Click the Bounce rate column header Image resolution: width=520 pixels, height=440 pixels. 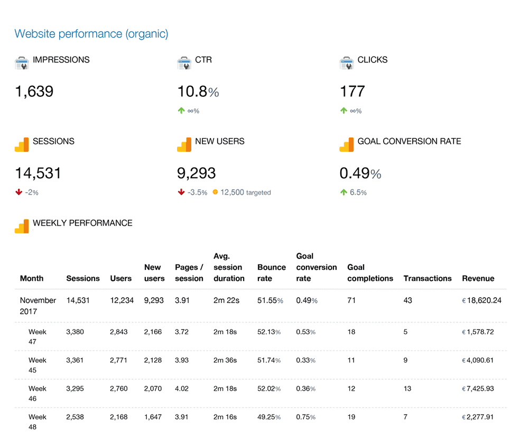271,273
